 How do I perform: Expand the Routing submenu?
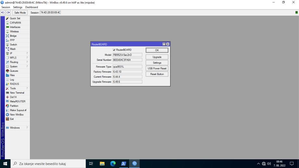[x=14, y=62]
